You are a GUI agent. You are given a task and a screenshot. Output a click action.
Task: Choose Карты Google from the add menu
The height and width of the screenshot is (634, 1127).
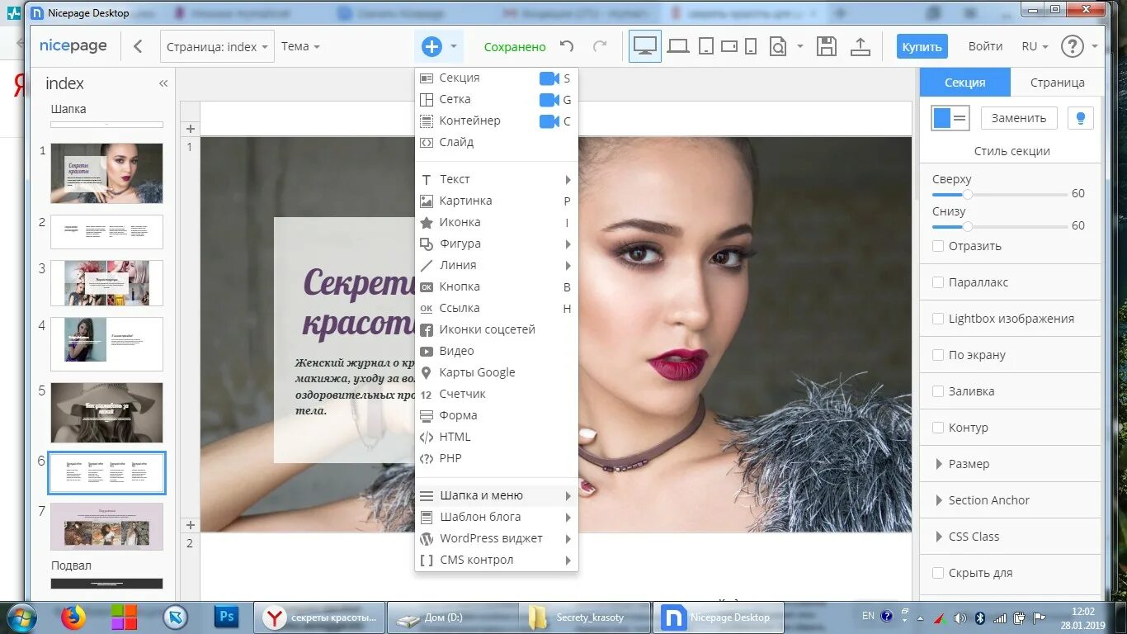click(497, 372)
